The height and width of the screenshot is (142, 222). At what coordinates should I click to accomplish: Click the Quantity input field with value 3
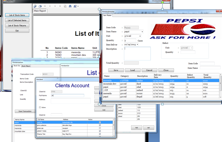[x=130, y=41]
